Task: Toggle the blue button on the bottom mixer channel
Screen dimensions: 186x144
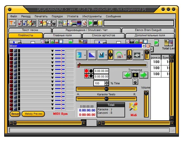Action: point(16,109)
